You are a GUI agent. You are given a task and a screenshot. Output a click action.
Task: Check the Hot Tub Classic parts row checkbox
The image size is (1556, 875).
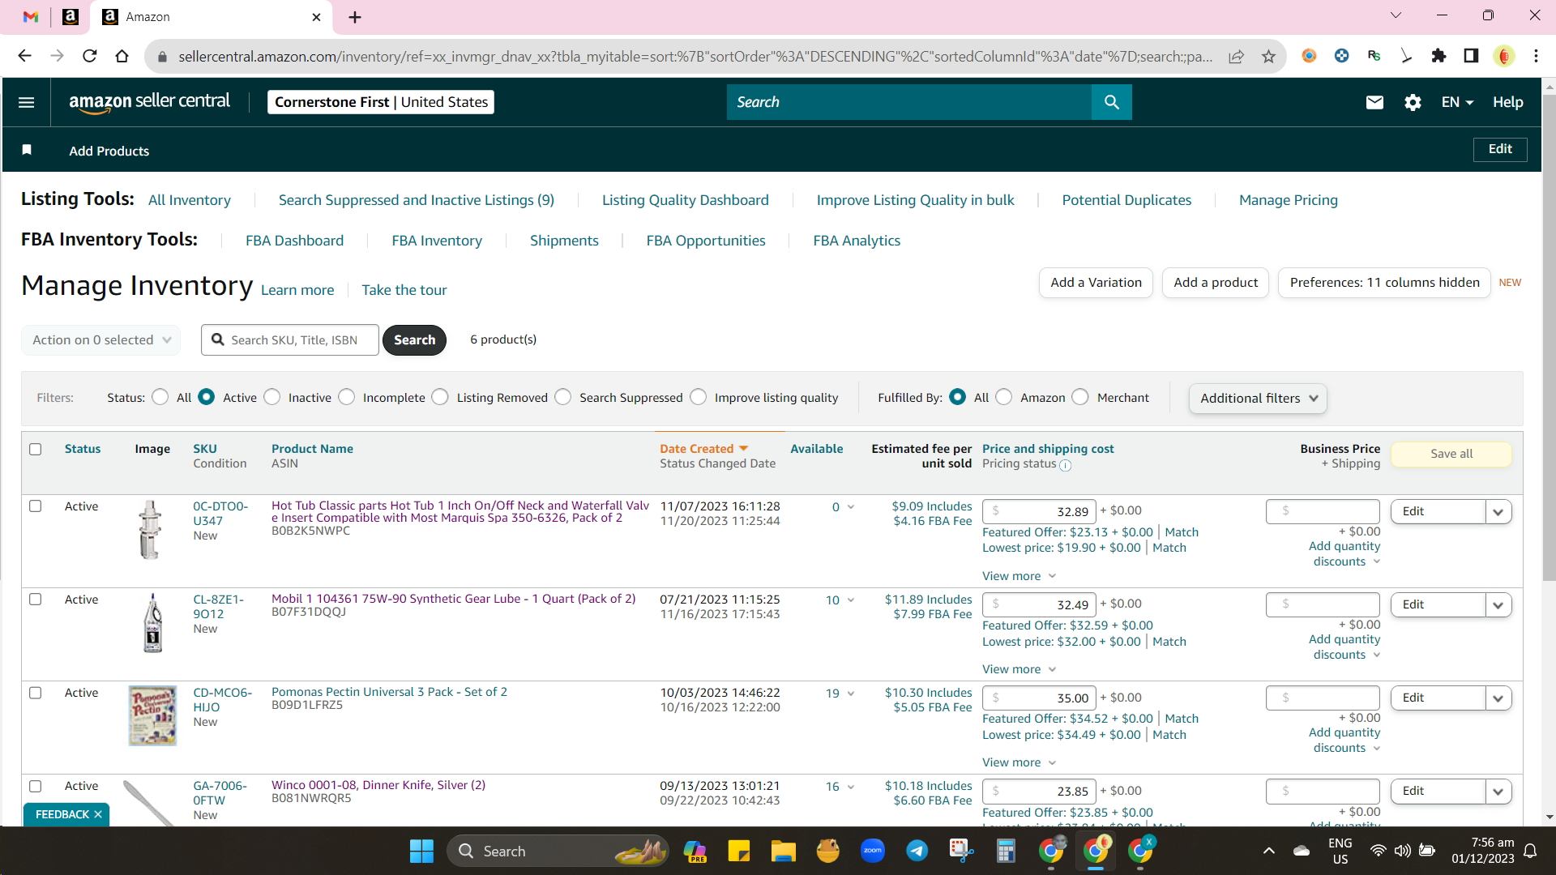[x=36, y=506]
